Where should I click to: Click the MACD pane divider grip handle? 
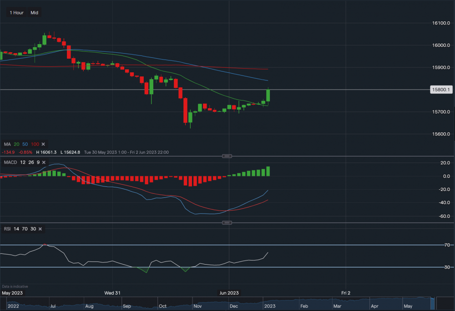(x=227, y=156)
